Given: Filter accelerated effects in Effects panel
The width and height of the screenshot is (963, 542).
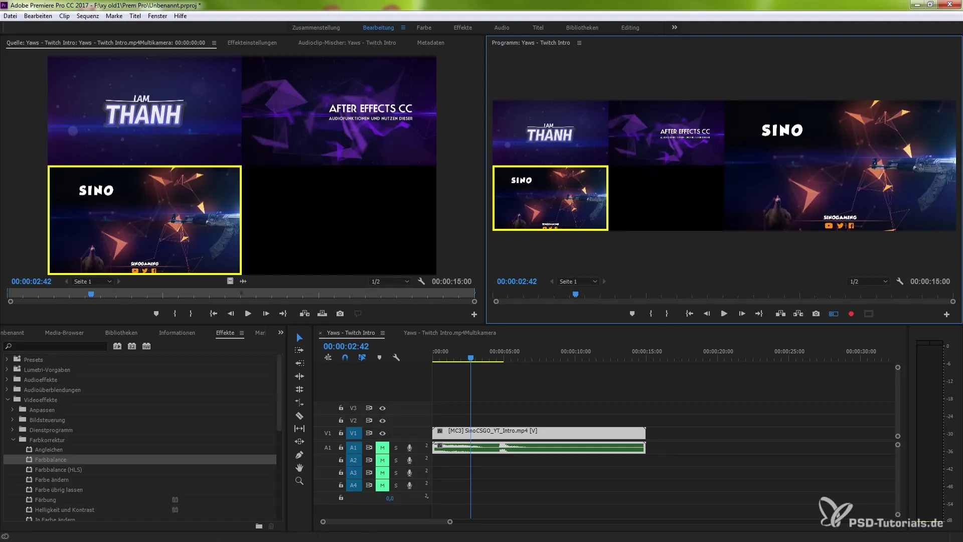Looking at the screenshot, I should (117, 346).
